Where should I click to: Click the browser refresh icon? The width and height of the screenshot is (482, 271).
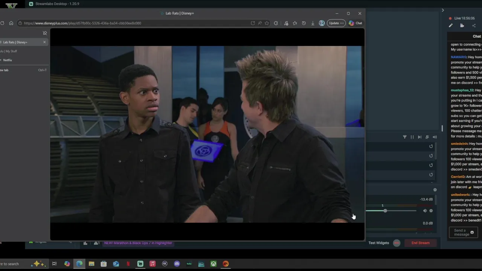pyautogui.click(x=2, y=23)
